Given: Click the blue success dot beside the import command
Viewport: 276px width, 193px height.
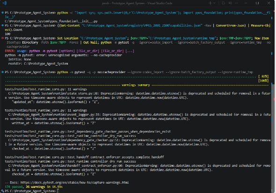Looking at the screenshot, I should [2, 13].
